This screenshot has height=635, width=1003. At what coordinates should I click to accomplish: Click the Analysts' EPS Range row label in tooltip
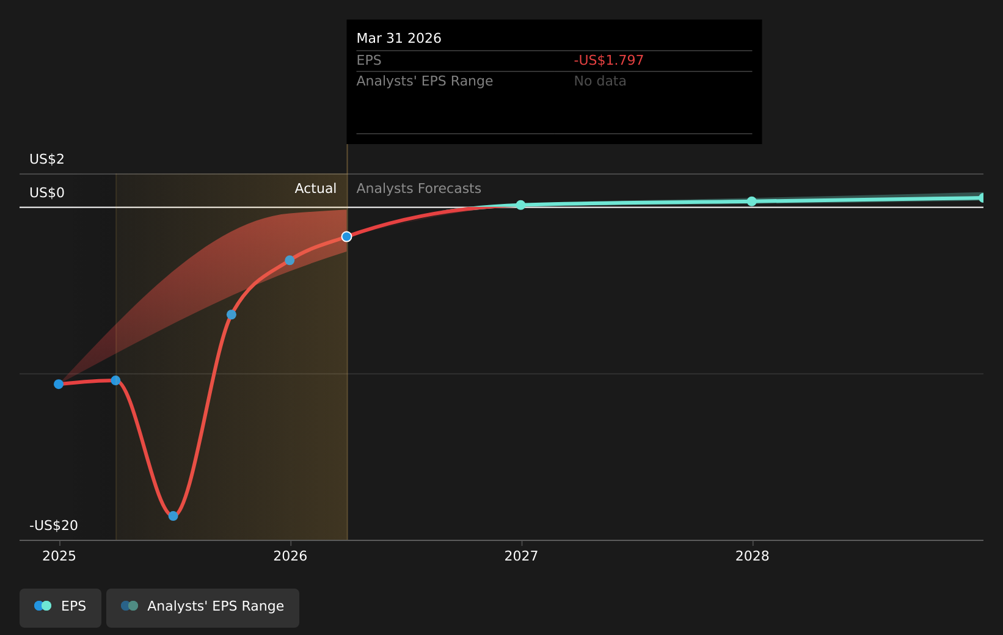coord(425,81)
